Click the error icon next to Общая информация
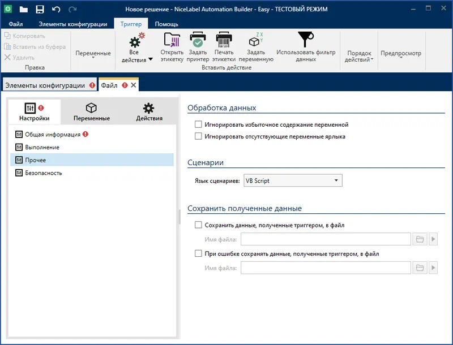The height and width of the screenshot is (345, 453). (x=86, y=134)
